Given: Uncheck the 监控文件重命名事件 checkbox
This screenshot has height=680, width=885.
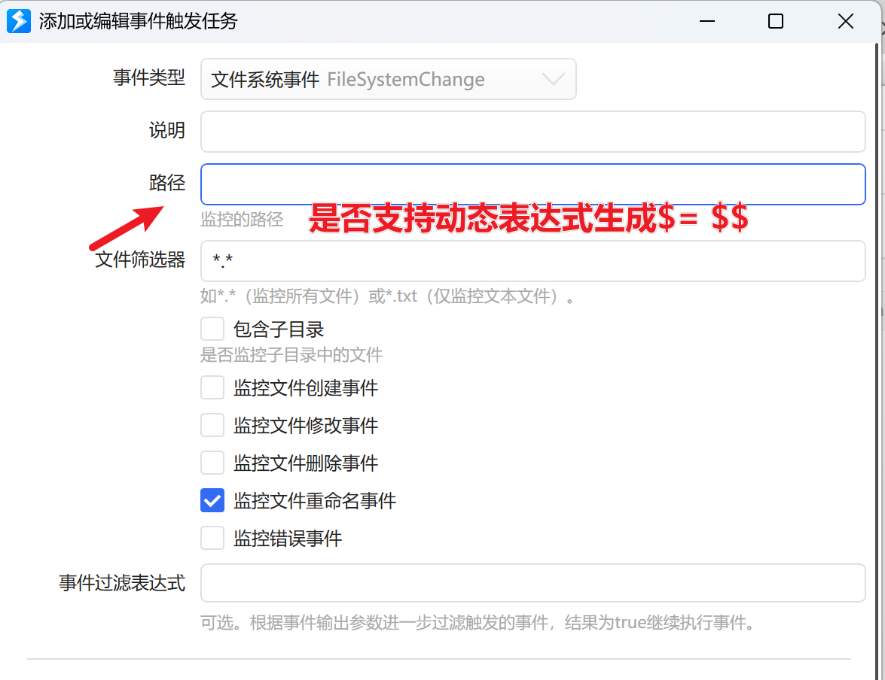Looking at the screenshot, I should [x=212, y=500].
